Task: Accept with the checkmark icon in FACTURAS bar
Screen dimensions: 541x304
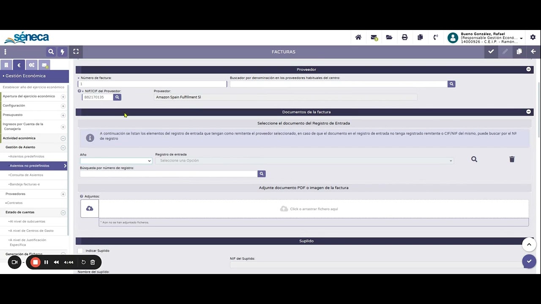Action: [x=491, y=52]
